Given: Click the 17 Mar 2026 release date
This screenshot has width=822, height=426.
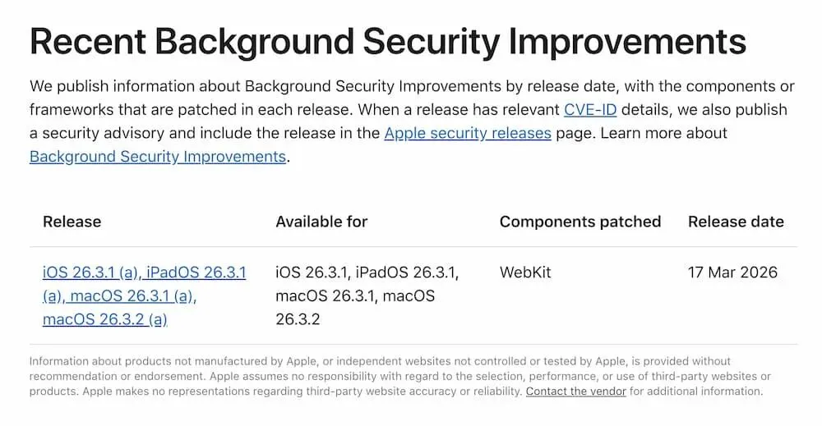Looking at the screenshot, I should tap(732, 272).
